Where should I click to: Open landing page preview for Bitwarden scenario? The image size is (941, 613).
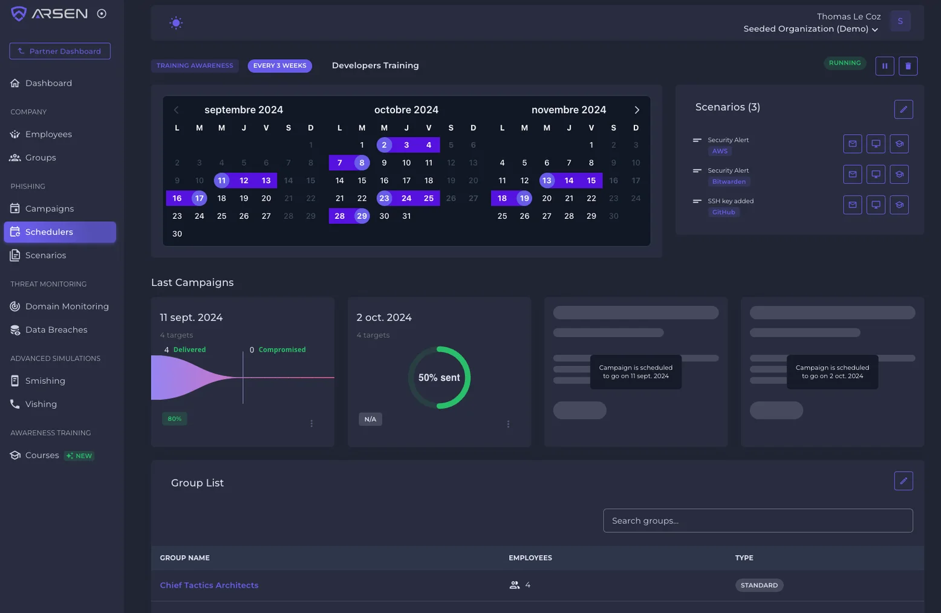pos(876,174)
